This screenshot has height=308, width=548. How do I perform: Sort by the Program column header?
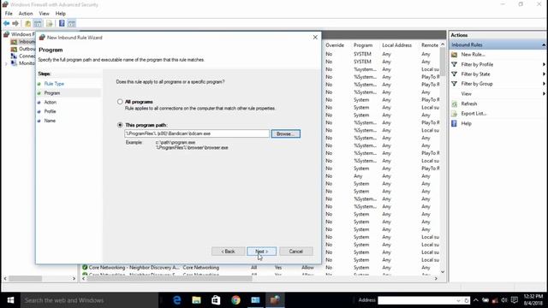pyautogui.click(x=363, y=45)
